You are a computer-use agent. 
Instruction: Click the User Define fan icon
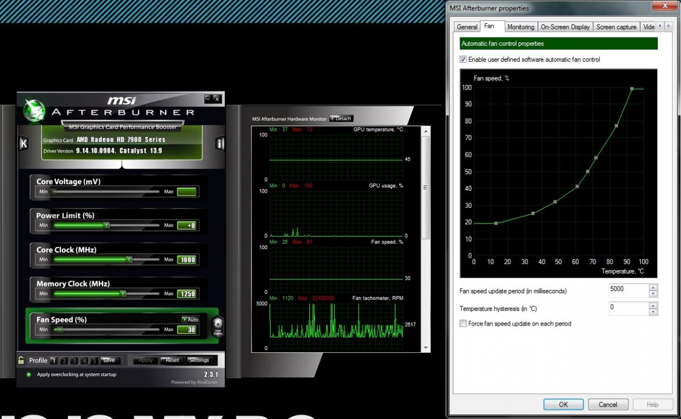point(218,327)
